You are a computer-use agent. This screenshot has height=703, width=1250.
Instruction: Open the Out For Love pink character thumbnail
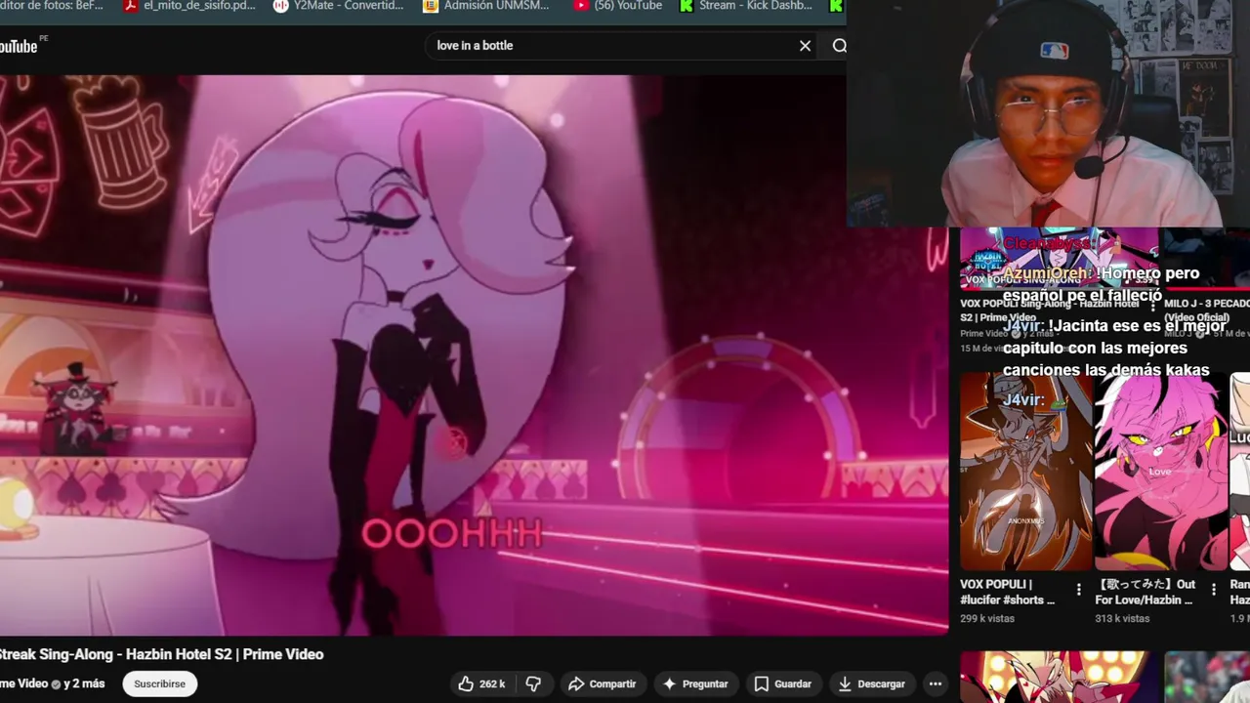[x=1161, y=472]
